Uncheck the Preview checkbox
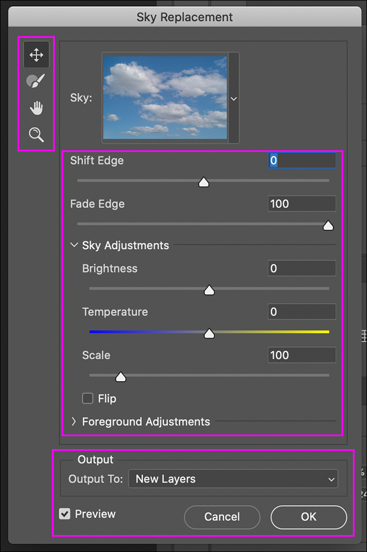The width and height of the screenshot is (367, 552). [x=65, y=514]
